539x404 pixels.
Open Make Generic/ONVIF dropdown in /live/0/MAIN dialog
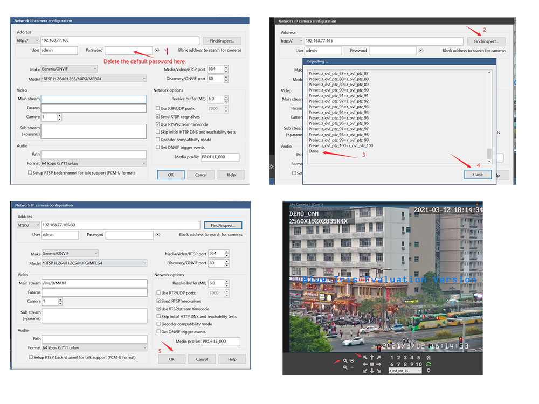point(70,254)
